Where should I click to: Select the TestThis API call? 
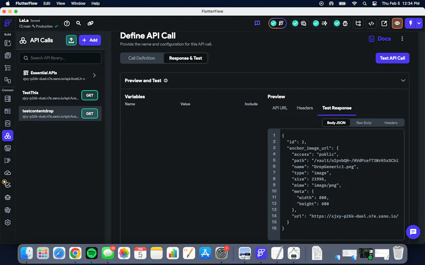click(x=60, y=95)
